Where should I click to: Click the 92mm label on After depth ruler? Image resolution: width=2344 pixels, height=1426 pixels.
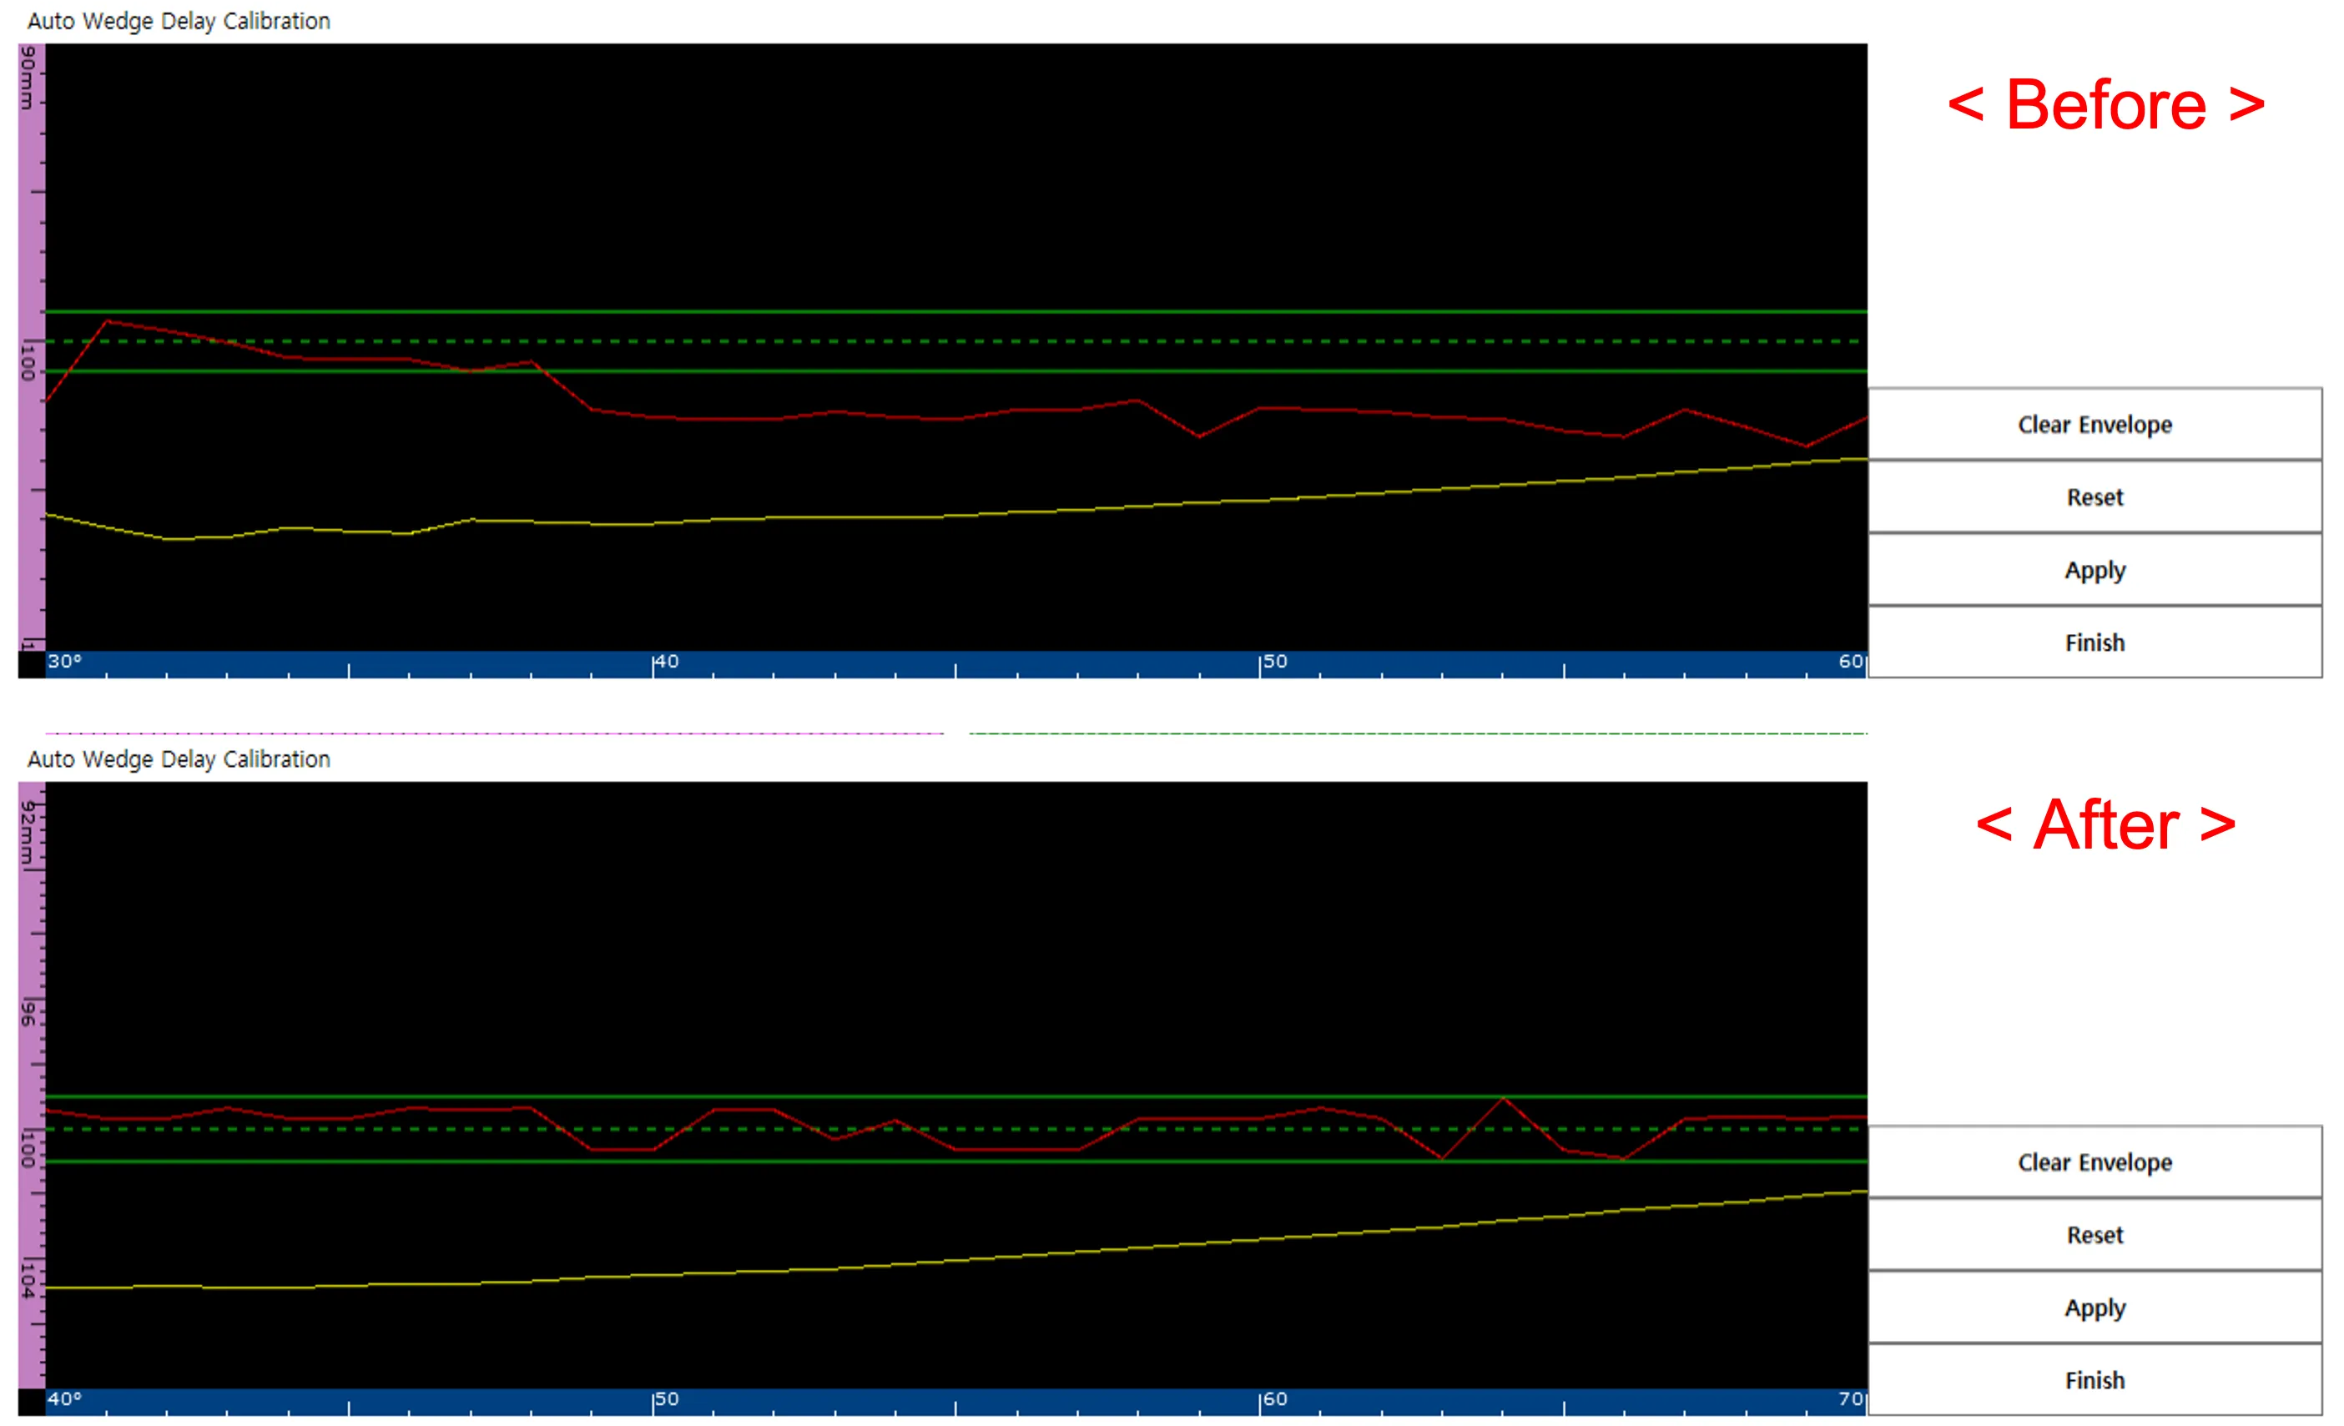(x=28, y=833)
